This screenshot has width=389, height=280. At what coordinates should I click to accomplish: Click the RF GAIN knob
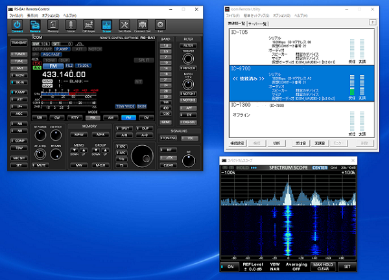click(56, 154)
